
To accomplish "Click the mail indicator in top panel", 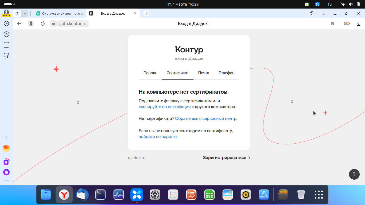I will (307, 4).
